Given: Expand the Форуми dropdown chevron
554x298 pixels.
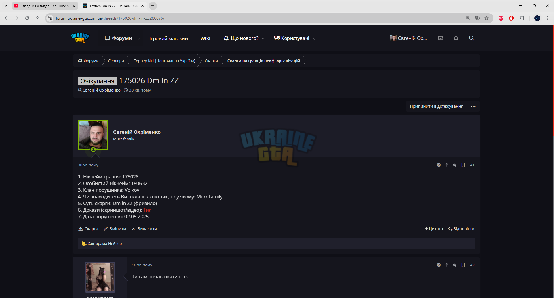Looking at the screenshot, I should (139, 39).
